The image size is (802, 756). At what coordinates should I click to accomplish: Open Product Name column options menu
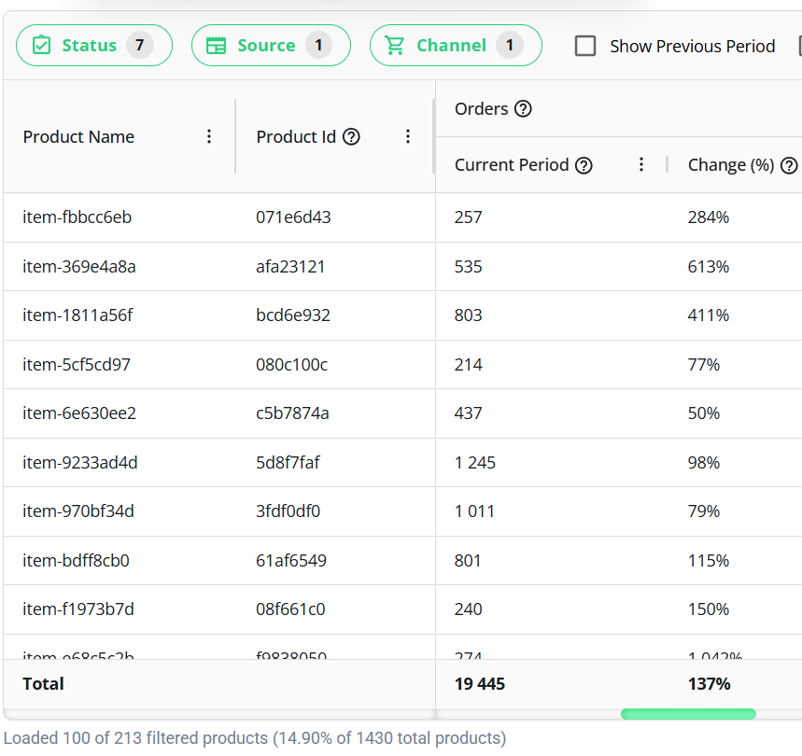pyautogui.click(x=209, y=137)
